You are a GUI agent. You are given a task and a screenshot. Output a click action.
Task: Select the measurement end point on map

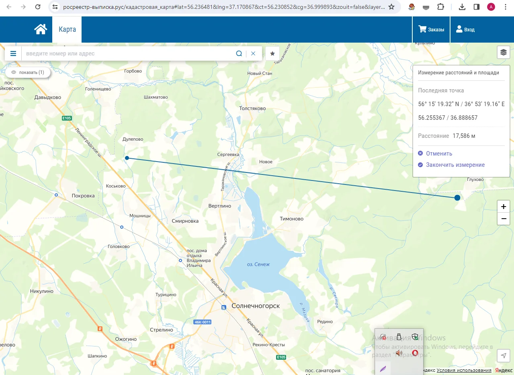click(x=457, y=197)
